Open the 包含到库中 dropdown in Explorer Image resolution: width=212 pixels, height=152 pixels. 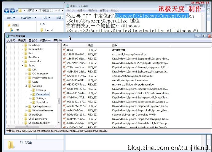point(29,18)
